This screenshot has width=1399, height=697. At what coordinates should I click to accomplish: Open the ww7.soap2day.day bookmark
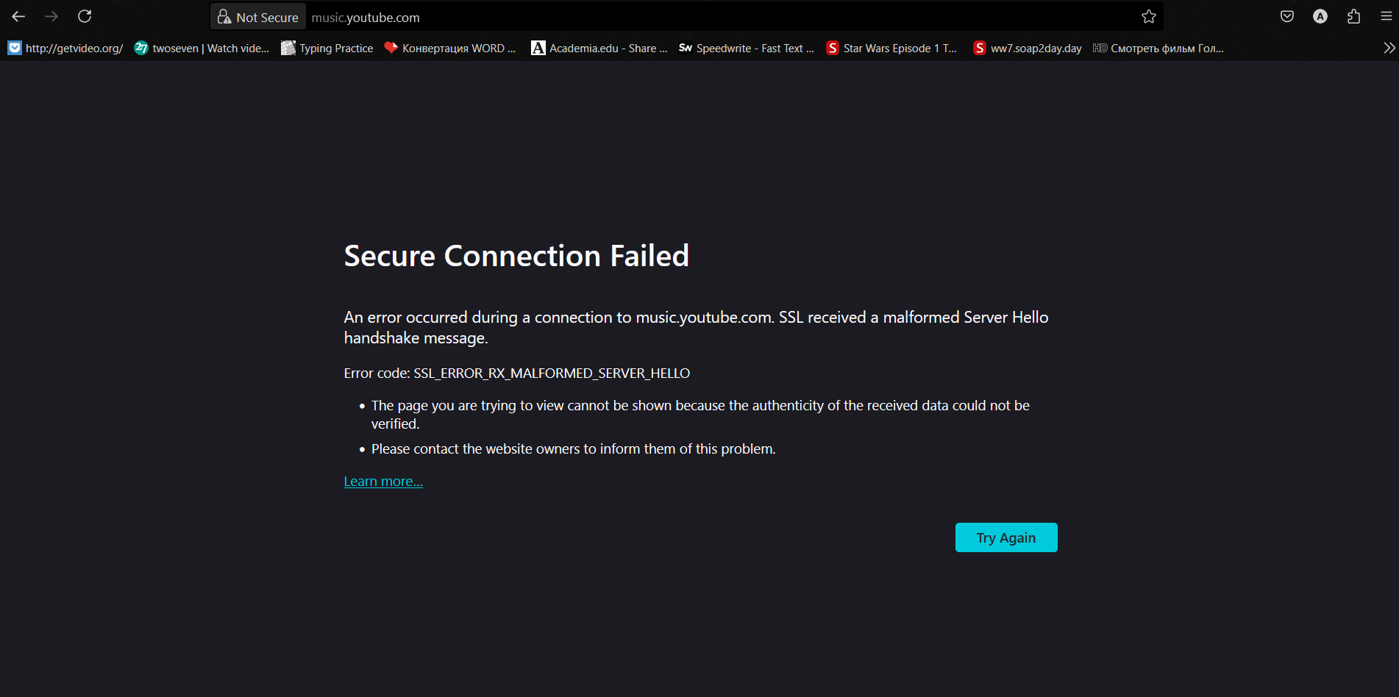tap(1028, 48)
